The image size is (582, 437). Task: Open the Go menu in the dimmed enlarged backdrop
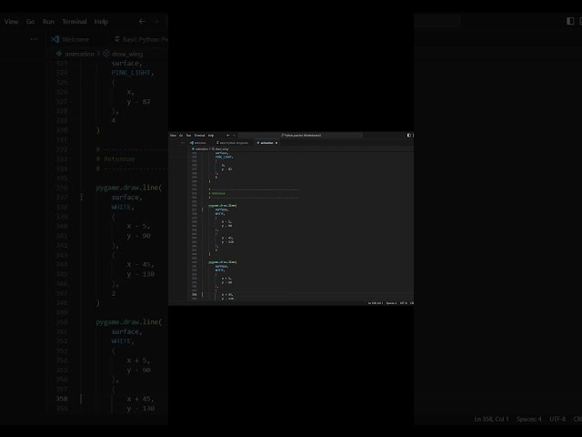[x=30, y=22]
